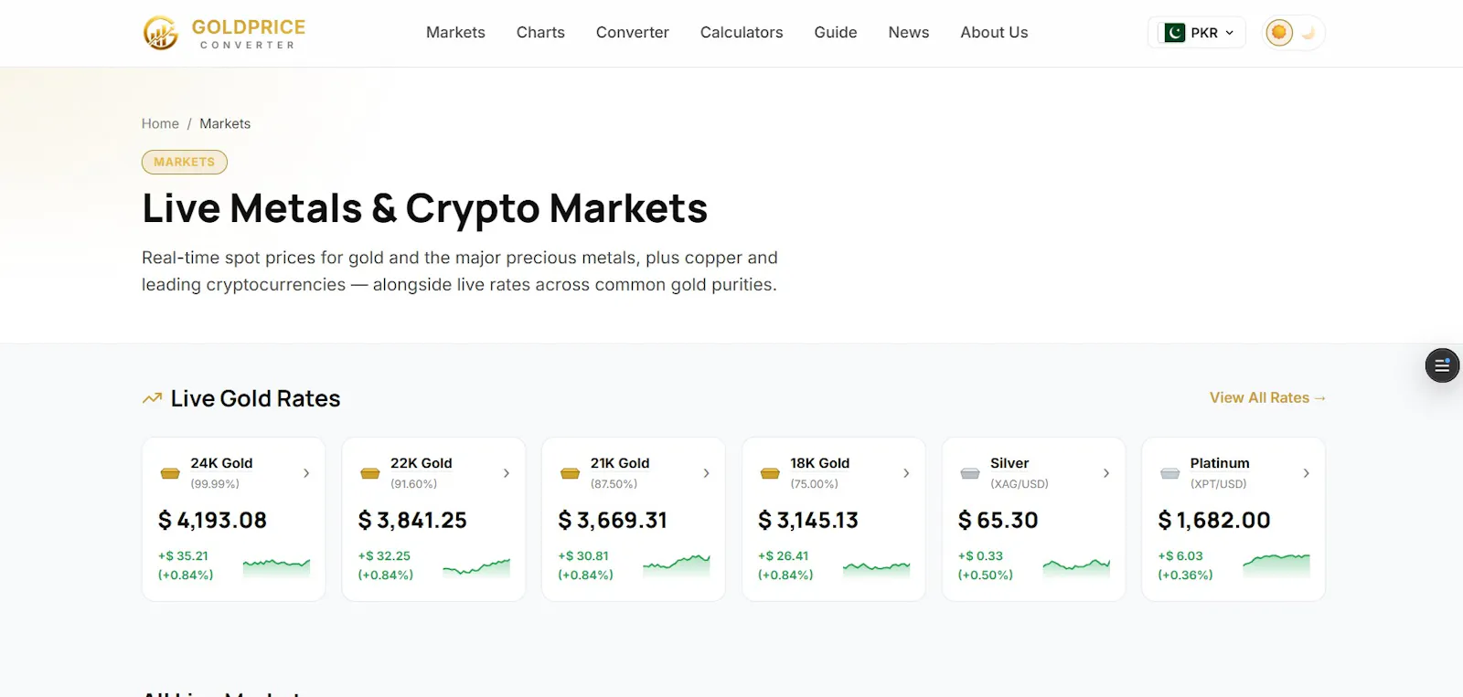Click the 18K Gold card title
This screenshot has width=1463, height=697.
pos(820,463)
